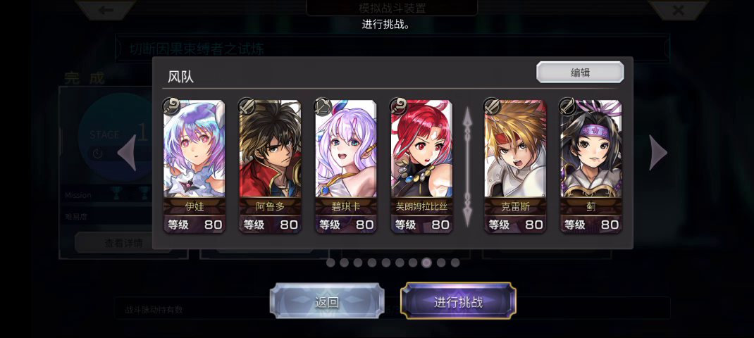
Task: Click the back arrow at top left
Action: (x=106, y=10)
